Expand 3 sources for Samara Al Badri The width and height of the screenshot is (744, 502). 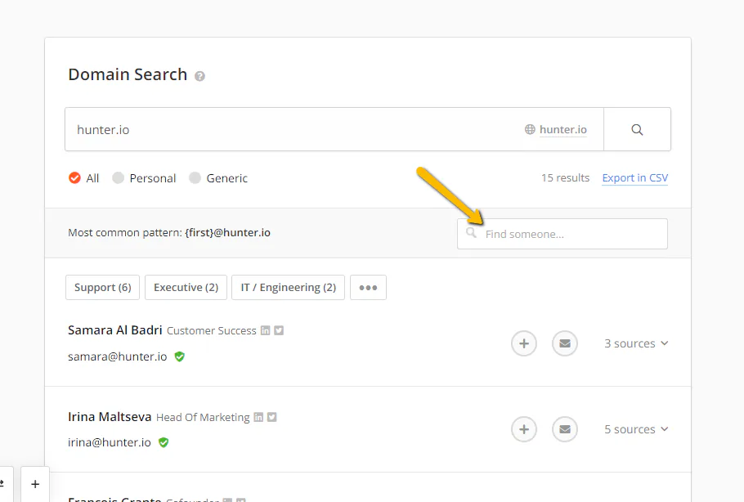(x=636, y=343)
